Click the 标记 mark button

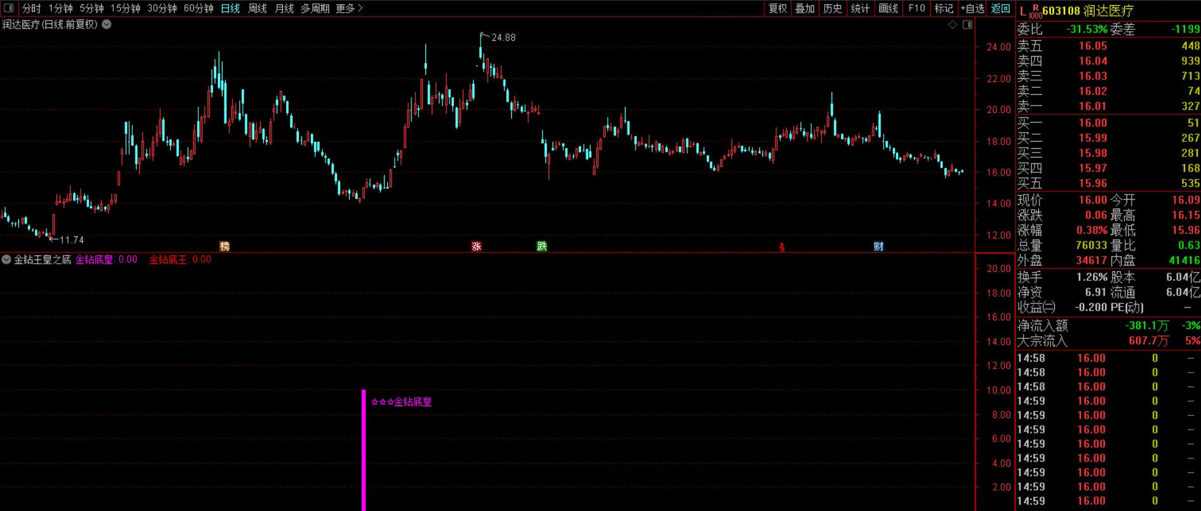pyautogui.click(x=944, y=8)
